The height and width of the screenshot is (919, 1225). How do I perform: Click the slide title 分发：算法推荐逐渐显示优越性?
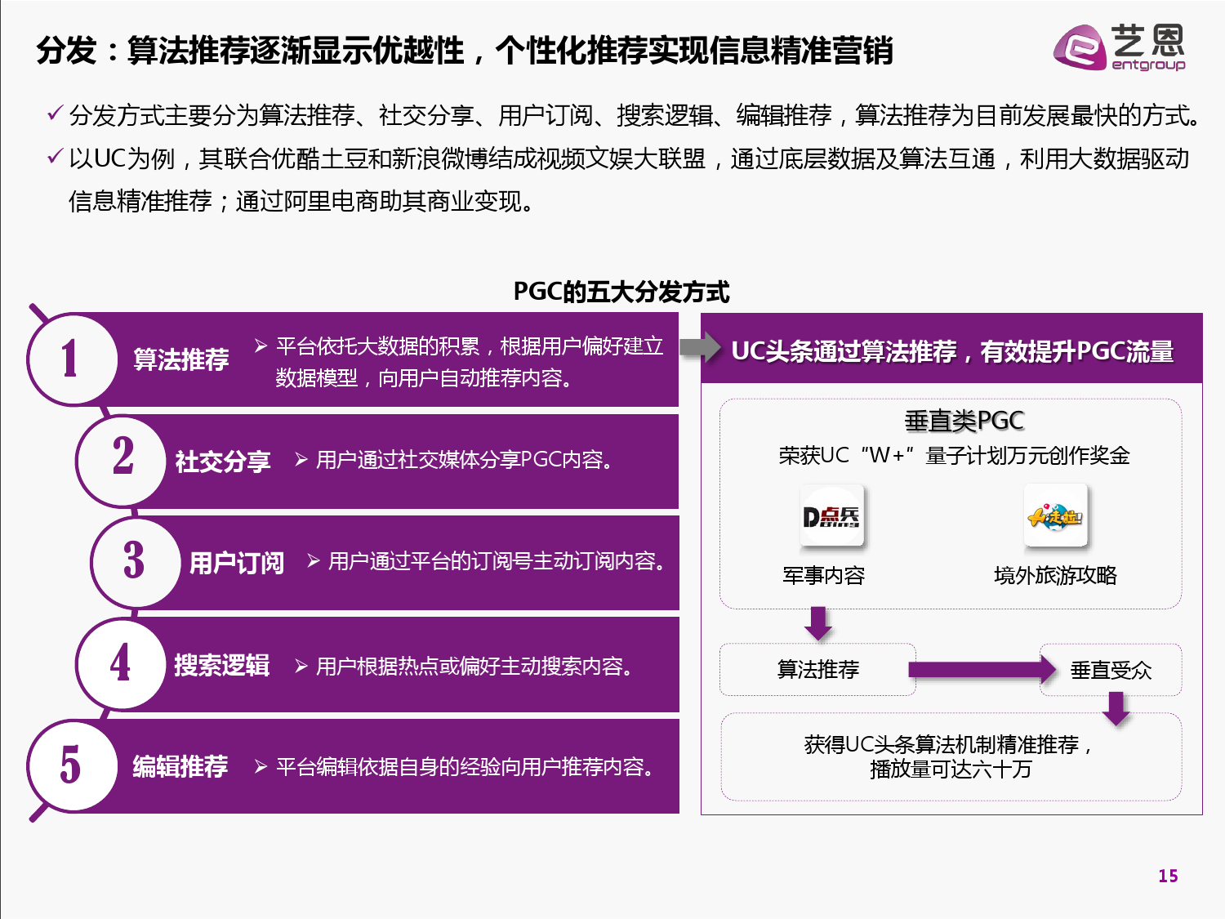[465, 51]
